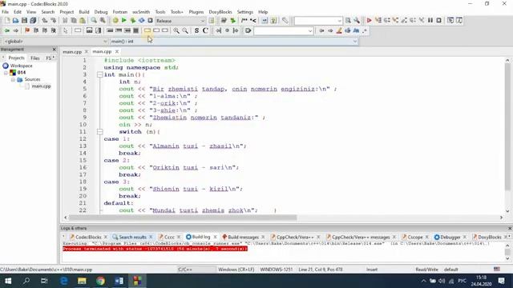Open the Files tab in Management

[x=35, y=58]
